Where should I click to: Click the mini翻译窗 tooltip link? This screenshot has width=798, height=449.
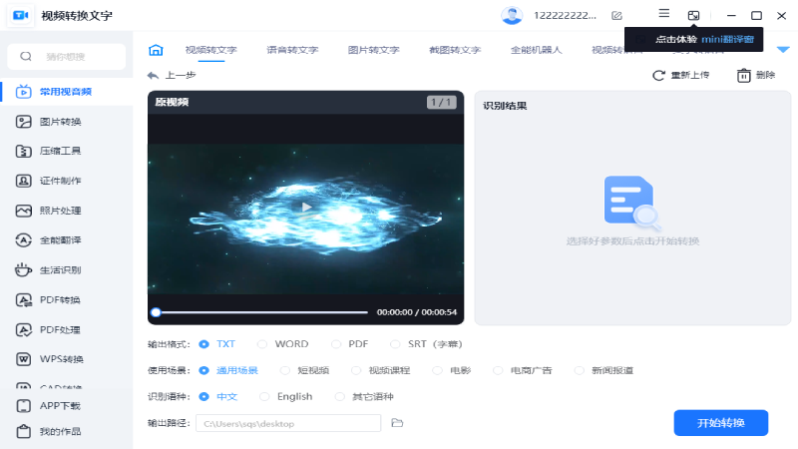coord(728,39)
